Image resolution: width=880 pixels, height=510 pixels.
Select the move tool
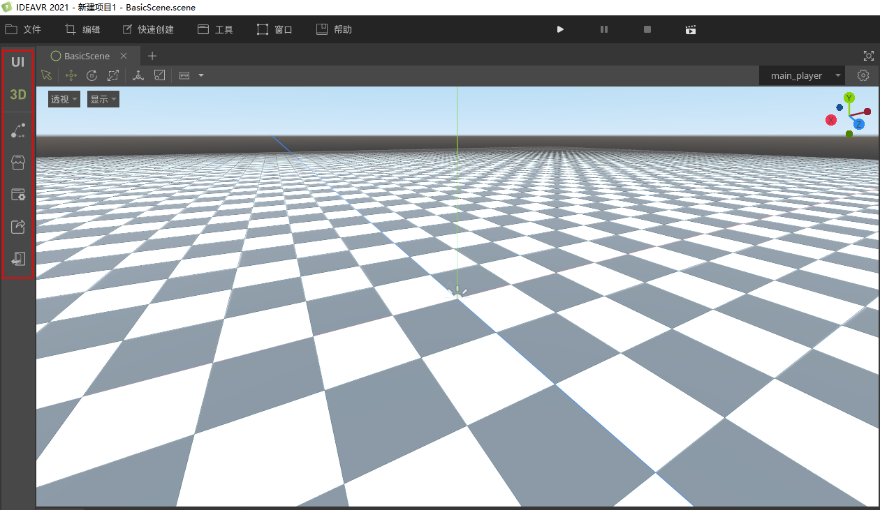pyautogui.click(x=71, y=75)
